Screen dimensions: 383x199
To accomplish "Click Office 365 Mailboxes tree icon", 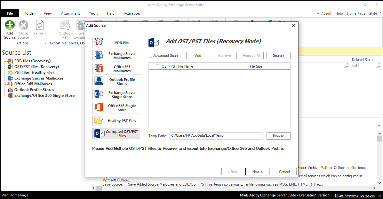I will pos(10,84).
